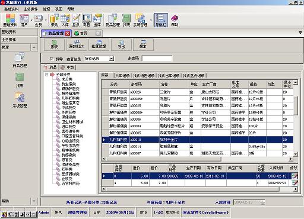This screenshot has height=219, width=304.
Task: Click the dropdown arrow next to 用户 icon
Action: click(x=31, y=20)
